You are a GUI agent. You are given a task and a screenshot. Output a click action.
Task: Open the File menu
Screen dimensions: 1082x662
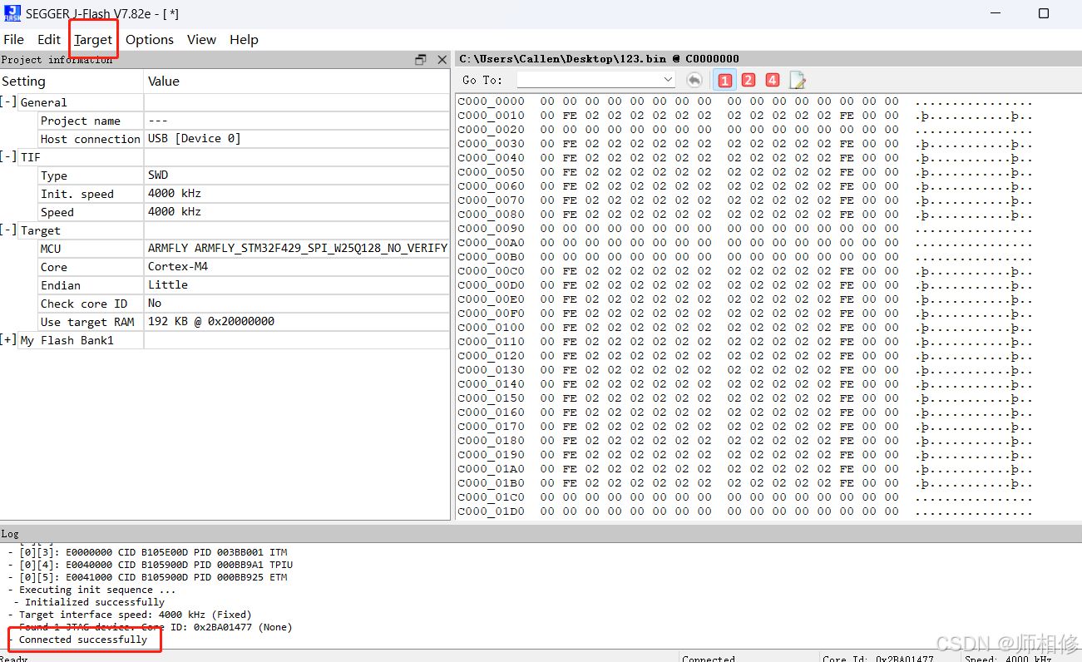point(14,39)
